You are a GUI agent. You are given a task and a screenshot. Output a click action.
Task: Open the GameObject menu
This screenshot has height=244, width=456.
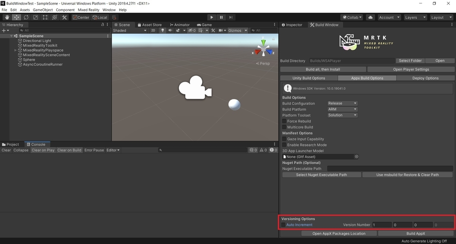[x=43, y=10]
